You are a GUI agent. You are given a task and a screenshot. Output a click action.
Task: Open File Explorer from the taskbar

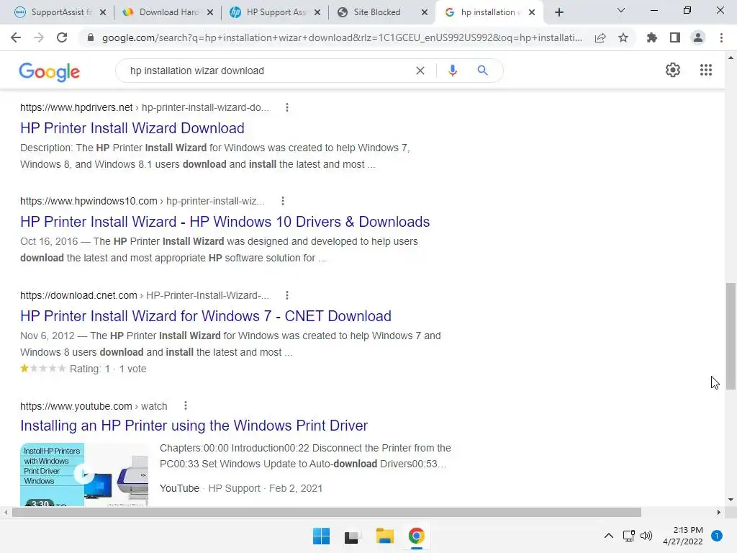(x=384, y=536)
